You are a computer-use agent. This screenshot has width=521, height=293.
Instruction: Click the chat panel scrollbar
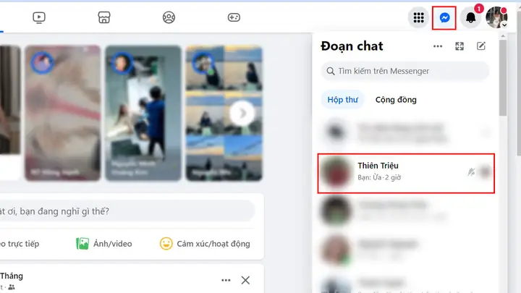point(503,78)
